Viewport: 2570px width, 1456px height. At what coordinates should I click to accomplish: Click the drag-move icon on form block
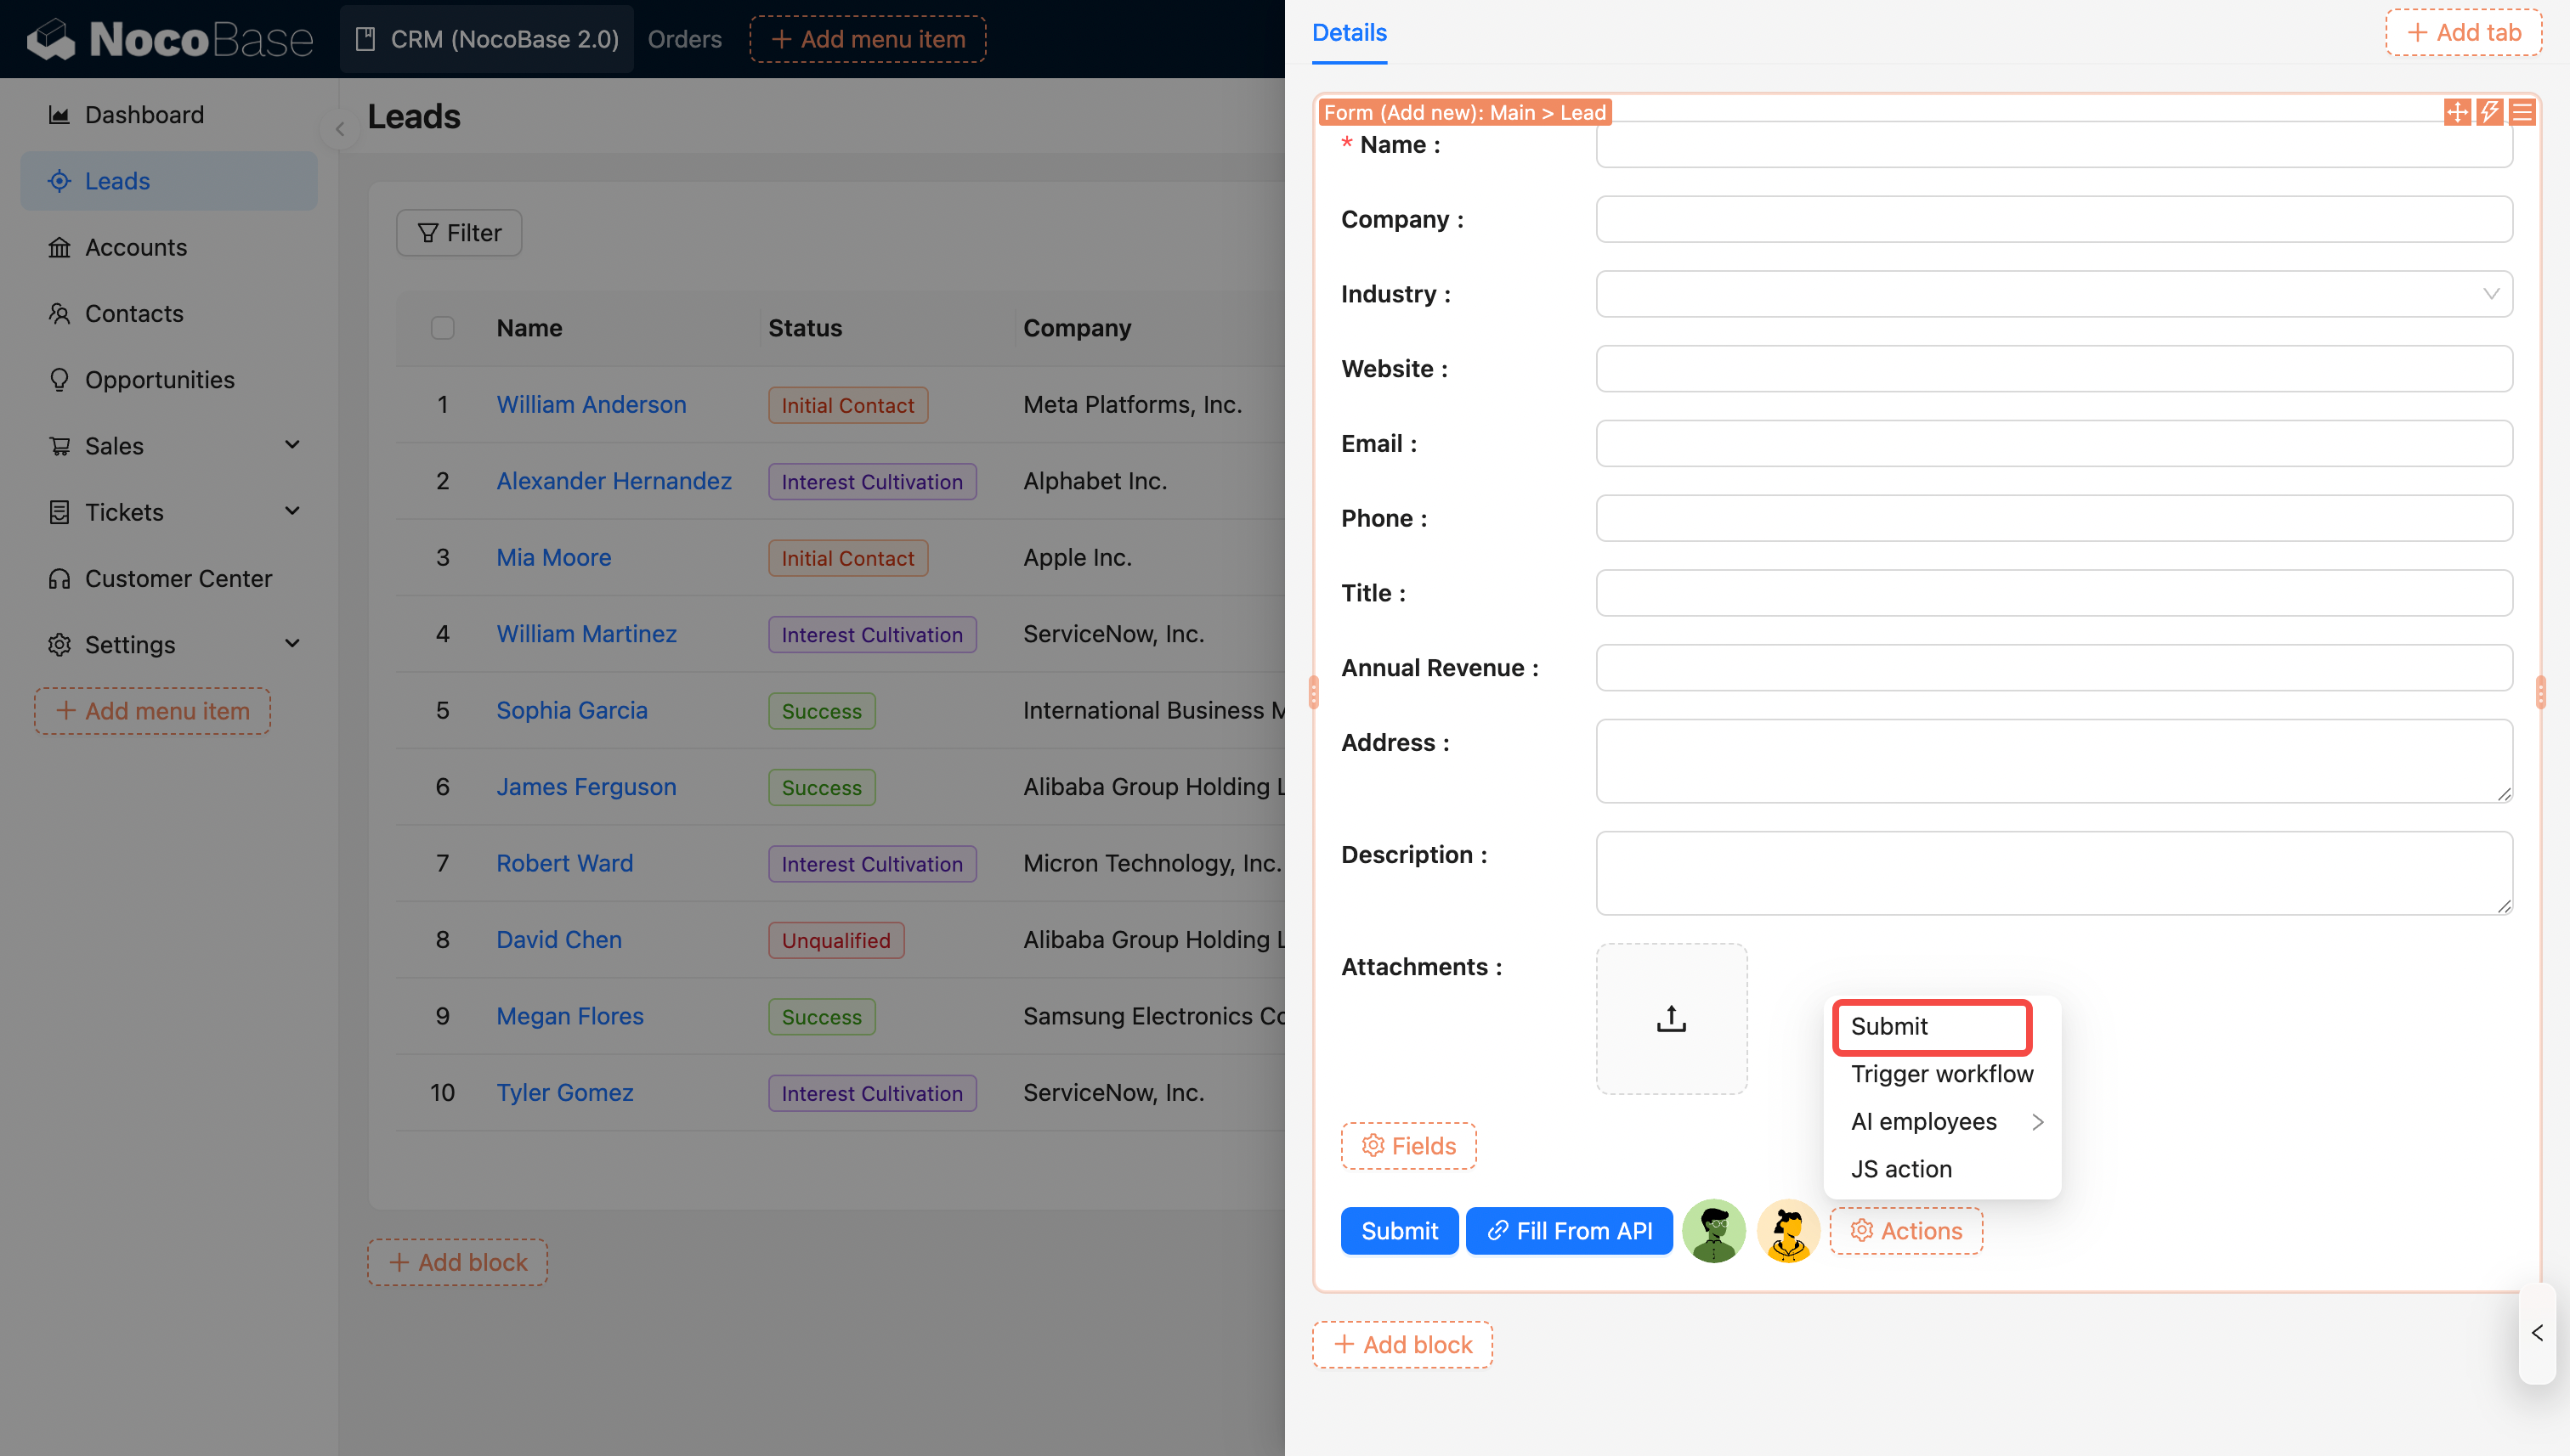(x=2456, y=112)
